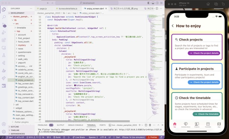Open the Source Control view icon
This screenshot has width=229, height=139.
pos(4,25)
